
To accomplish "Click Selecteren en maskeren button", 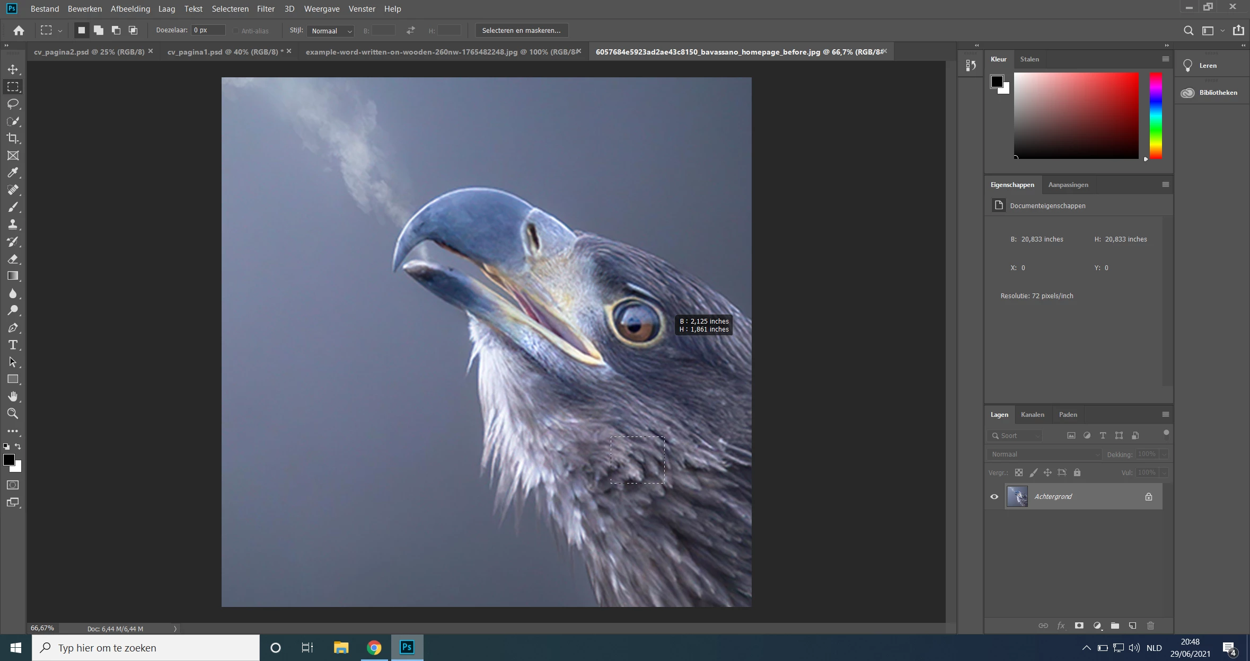I will pyautogui.click(x=521, y=31).
